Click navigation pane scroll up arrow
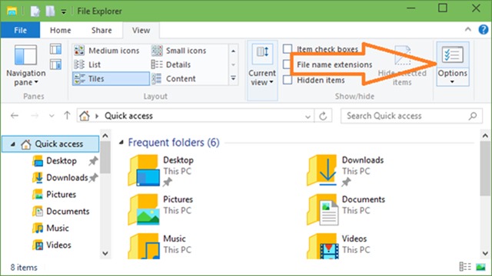Image resolution: width=492 pixels, height=276 pixels. pyautogui.click(x=105, y=136)
